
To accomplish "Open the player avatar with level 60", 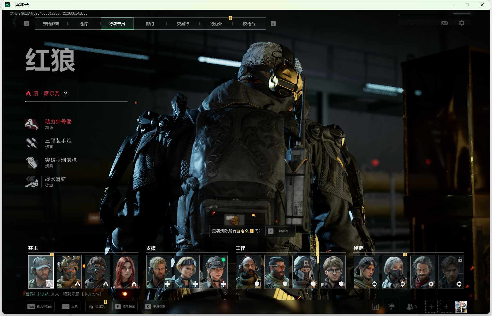I will [x=461, y=307].
